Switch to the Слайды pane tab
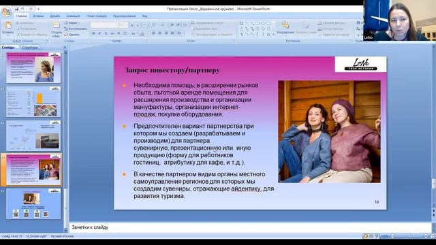Image resolution: width=436 pixels, height=245 pixels. click(8, 47)
